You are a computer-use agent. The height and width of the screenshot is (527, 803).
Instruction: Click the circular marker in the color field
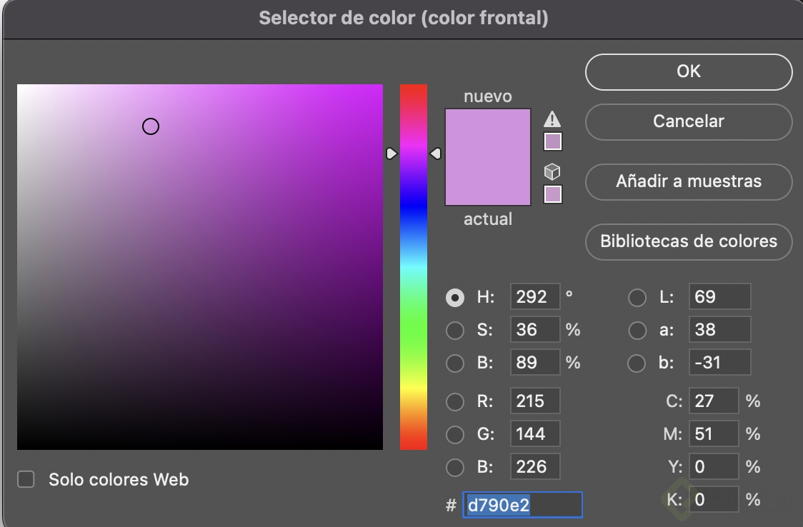pyautogui.click(x=151, y=126)
